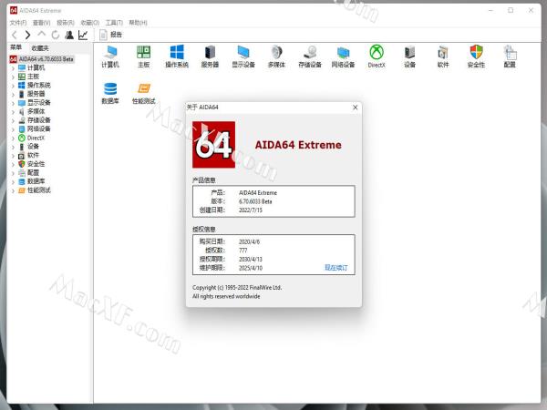Viewport: 547px width, 410px height.
Task: Select 设备 in the sidebar tree
Action: tap(33, 147)
